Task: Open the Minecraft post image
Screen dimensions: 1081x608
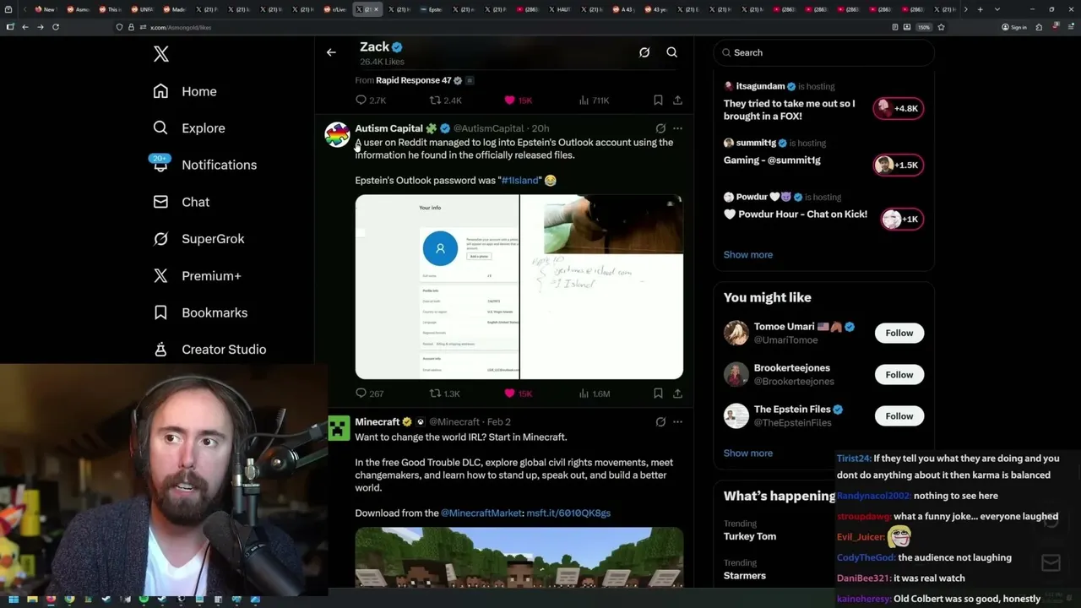Action: coord(519,557)
